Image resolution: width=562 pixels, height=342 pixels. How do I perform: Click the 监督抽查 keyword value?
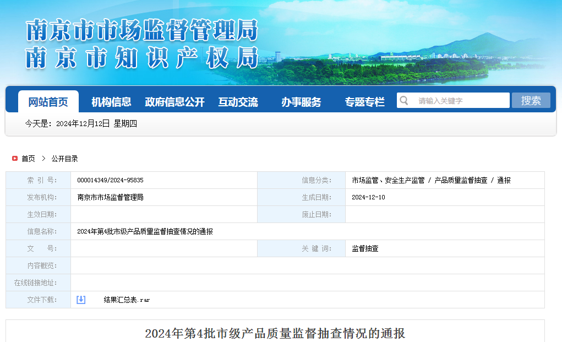coord(365,249)
